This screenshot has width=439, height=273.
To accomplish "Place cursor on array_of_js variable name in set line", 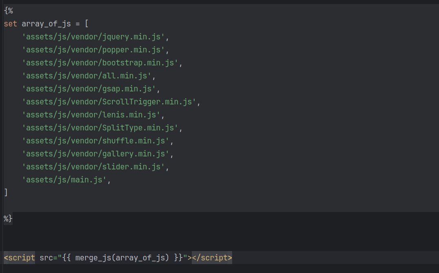I will point(46,24).
